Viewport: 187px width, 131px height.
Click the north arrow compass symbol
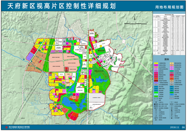coord(135,18)
